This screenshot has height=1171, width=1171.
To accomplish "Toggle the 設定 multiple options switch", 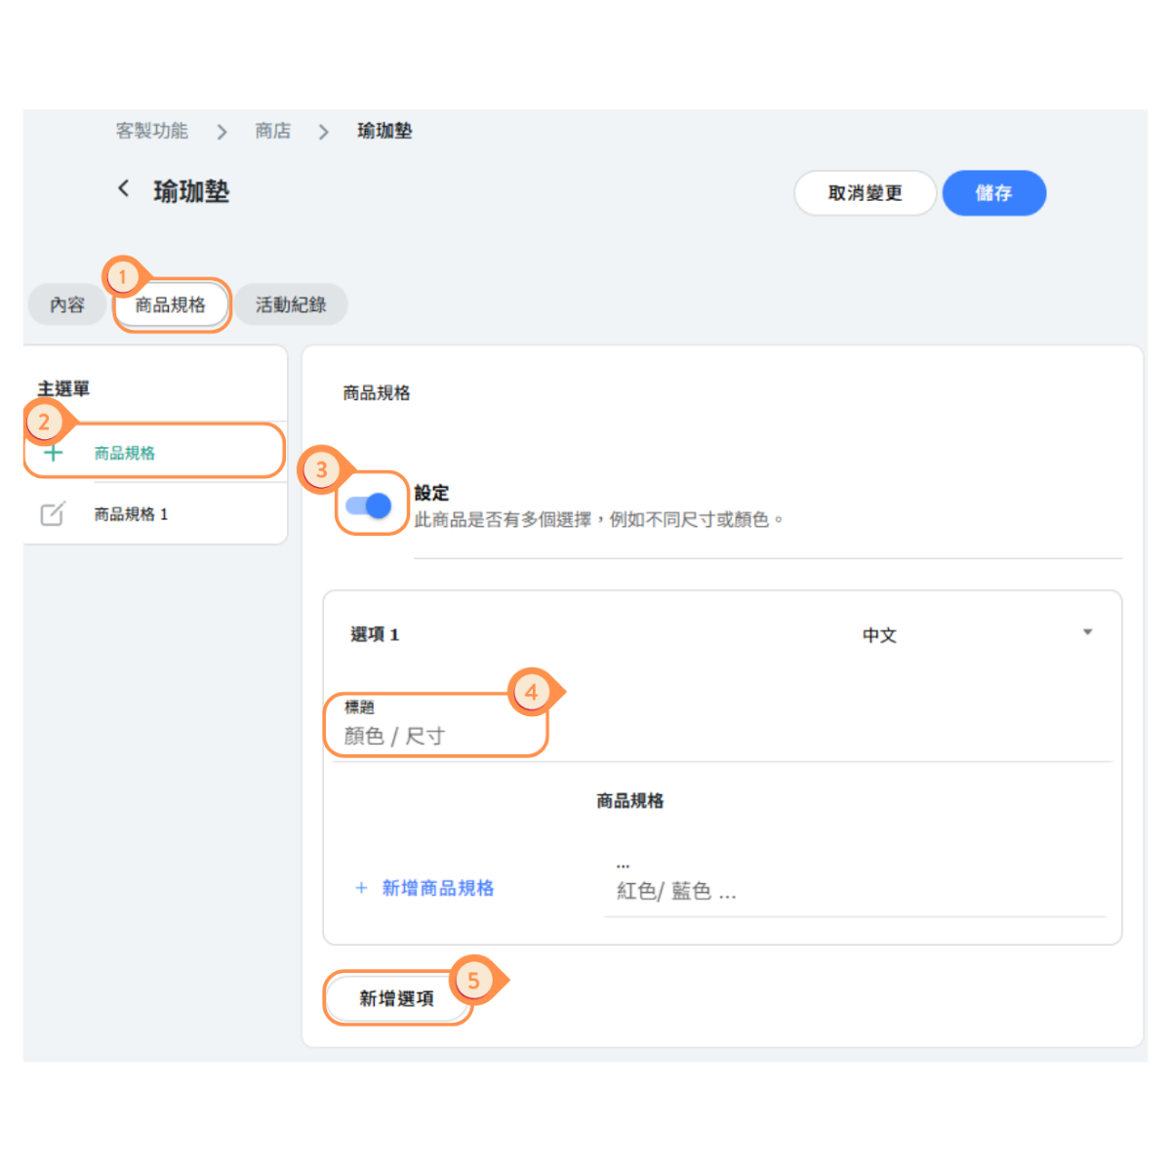I will tap(369, 505).
